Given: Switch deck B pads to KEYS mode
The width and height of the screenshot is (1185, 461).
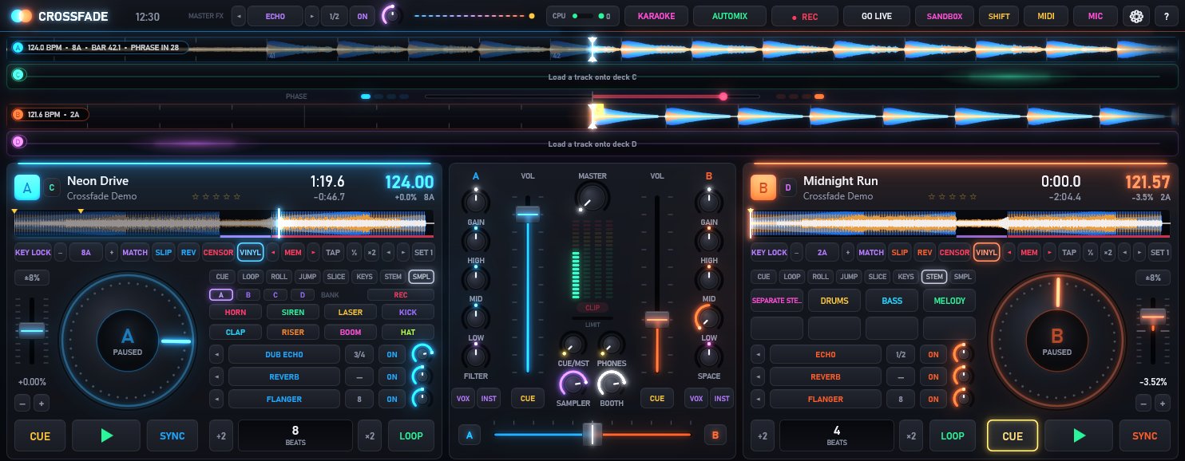Looking at the screenshot, I should 906,277.
